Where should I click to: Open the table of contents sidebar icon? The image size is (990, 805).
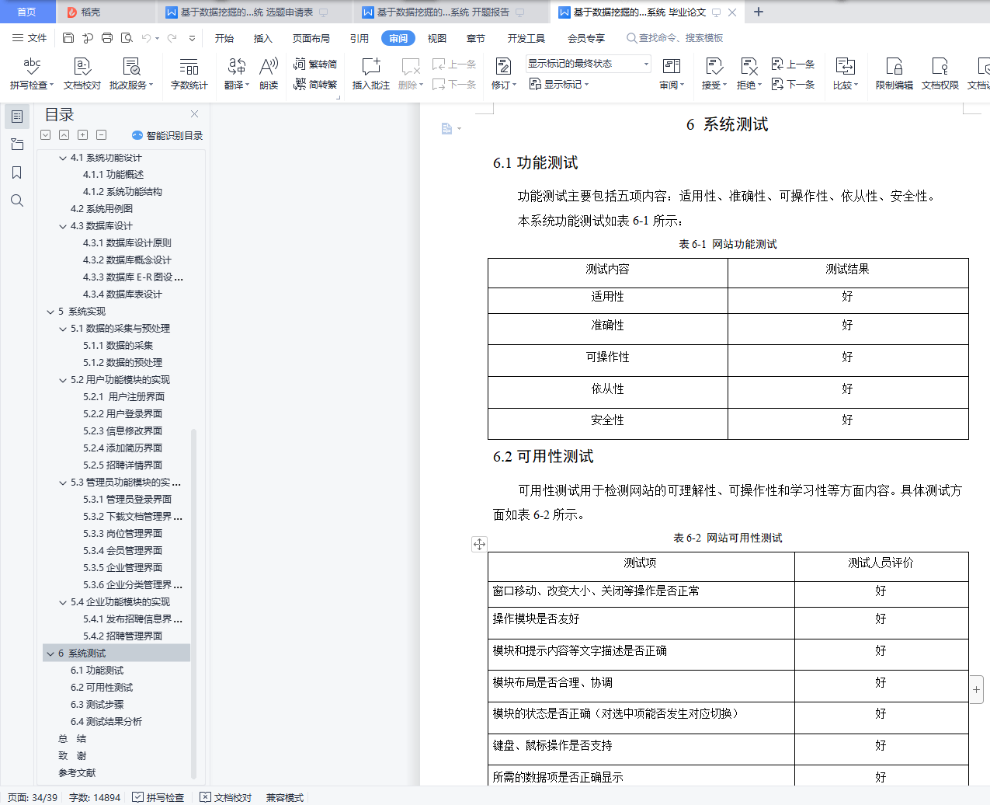click(x=17, y=117)
